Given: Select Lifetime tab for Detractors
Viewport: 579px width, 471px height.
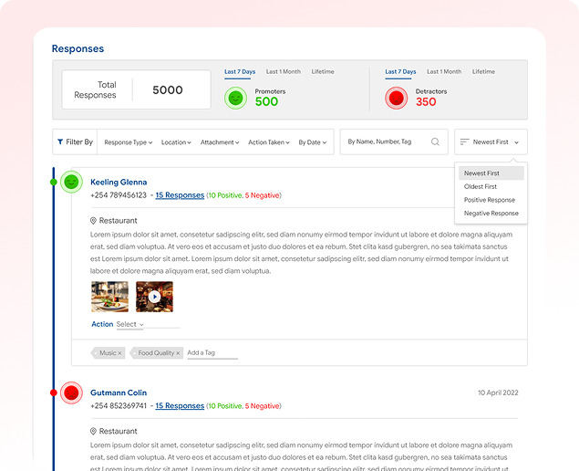Looking at the screenshot, I should pos(483,72).
